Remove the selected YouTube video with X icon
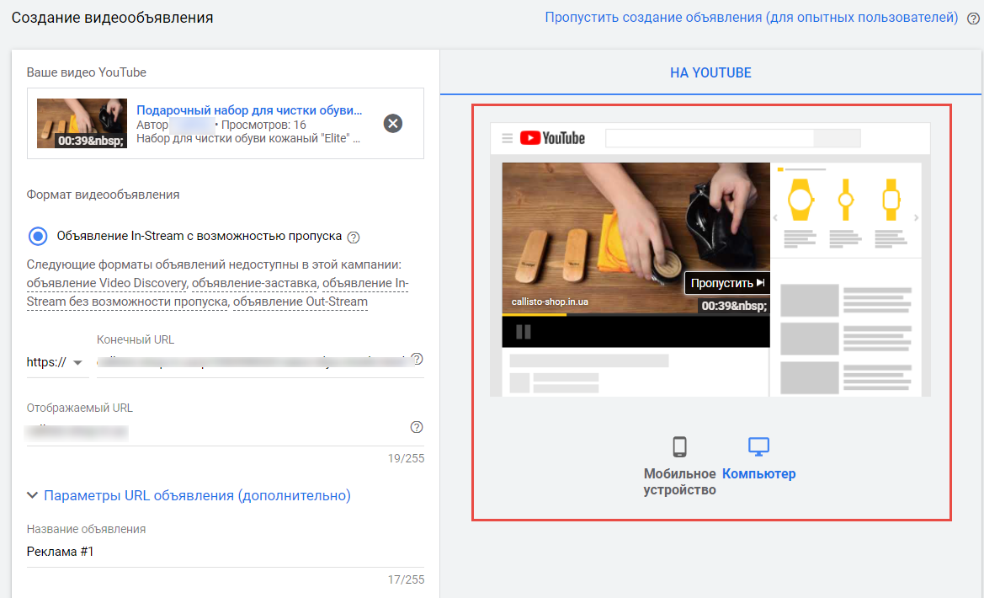Screen dimensions: 984x598 pyautogui.click(x=392, y=124)
